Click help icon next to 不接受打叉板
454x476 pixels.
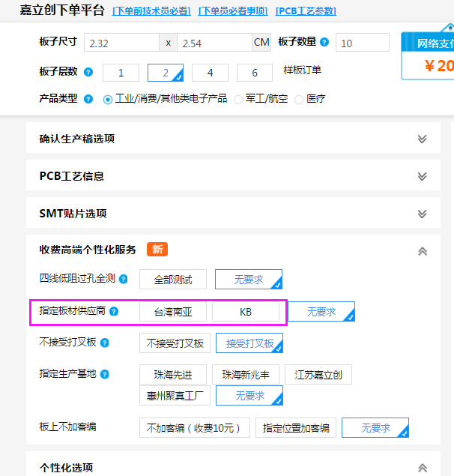tap(105, 343)
